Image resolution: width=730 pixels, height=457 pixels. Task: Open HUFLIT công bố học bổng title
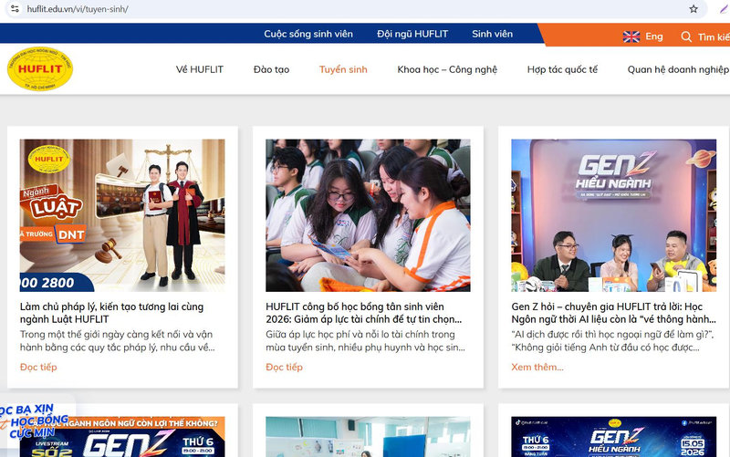point(363,313)
